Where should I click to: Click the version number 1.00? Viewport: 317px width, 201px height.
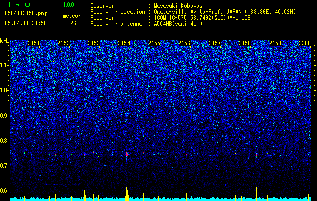[69, 5]
